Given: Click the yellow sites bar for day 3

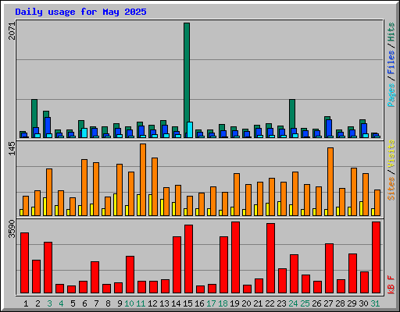Looking at the screenshot, I should tap(45, 207).
